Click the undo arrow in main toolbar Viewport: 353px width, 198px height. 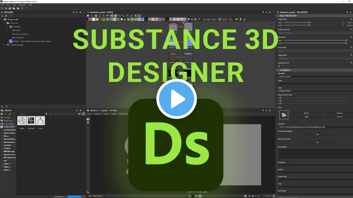22,9
